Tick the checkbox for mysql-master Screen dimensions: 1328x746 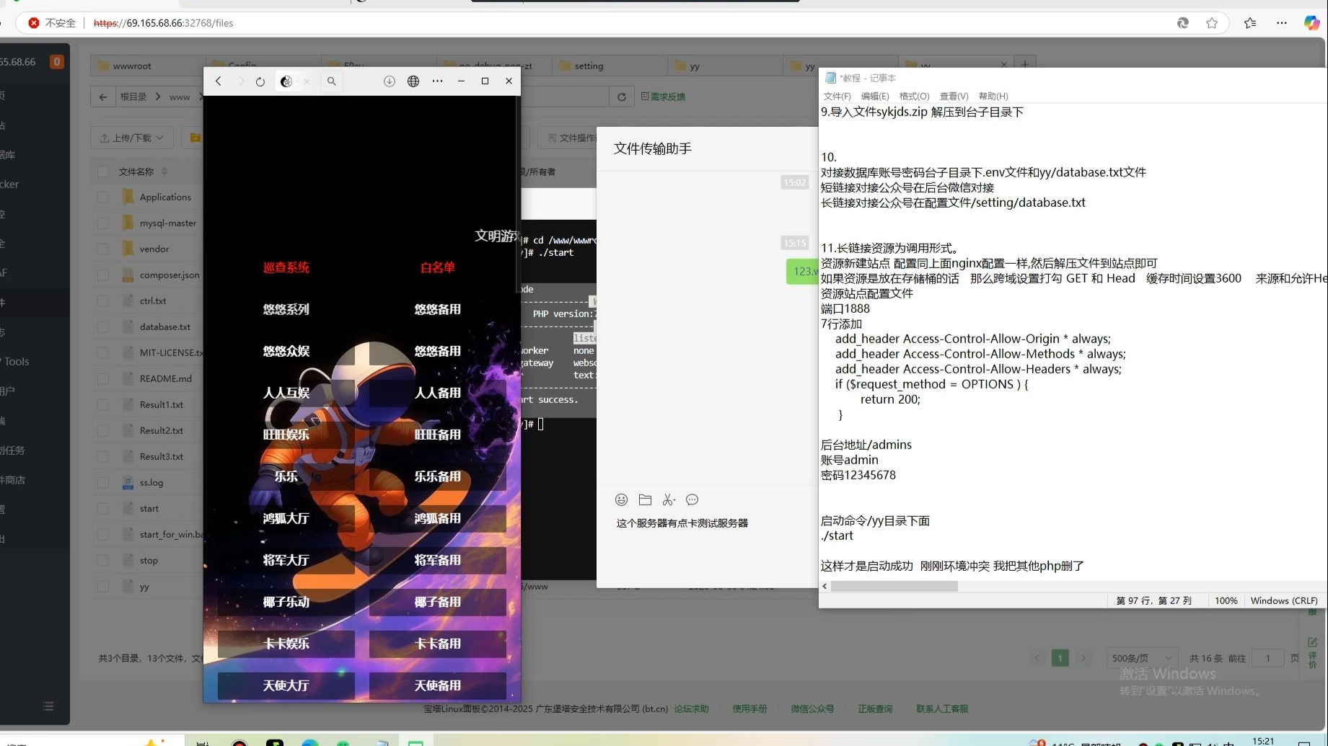[x=103, y=223]
